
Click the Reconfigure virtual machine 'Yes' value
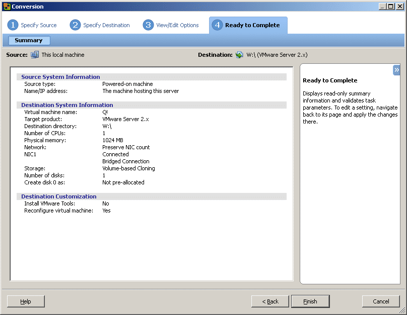click(x=106, y=211)
